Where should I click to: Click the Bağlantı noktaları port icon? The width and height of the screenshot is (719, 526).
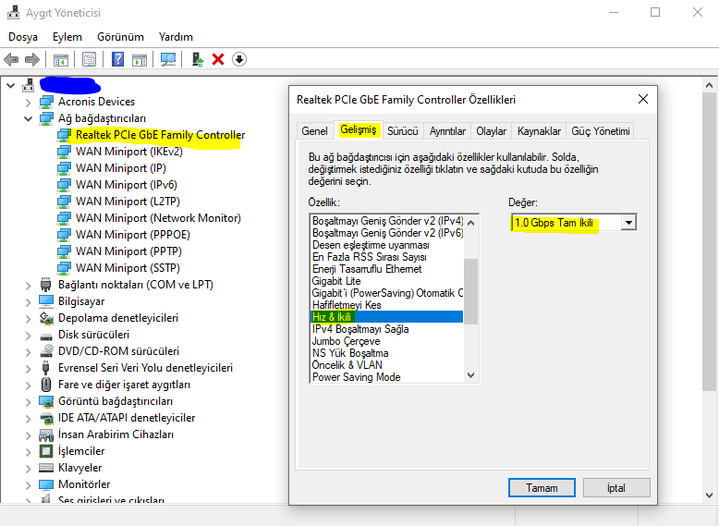coord(46,285)
